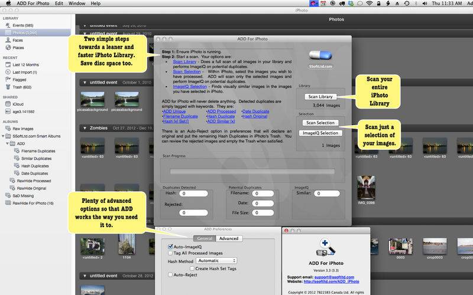Enable the Auto-Reject checkbox

tap(170, 275)
